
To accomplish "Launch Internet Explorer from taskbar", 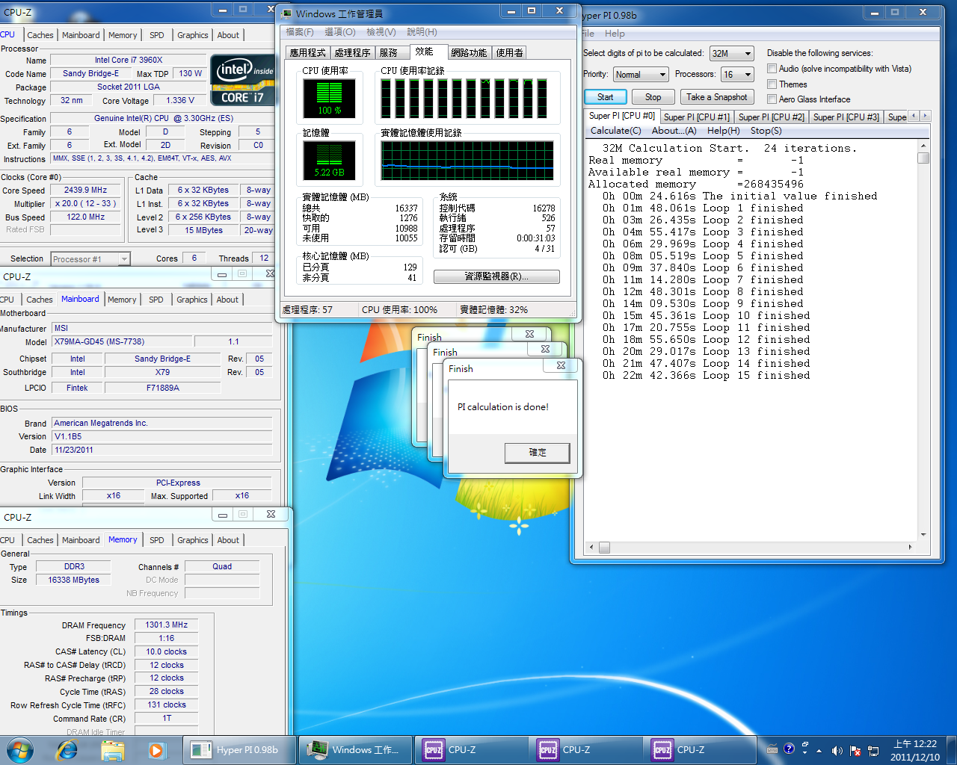I will 67,750.
